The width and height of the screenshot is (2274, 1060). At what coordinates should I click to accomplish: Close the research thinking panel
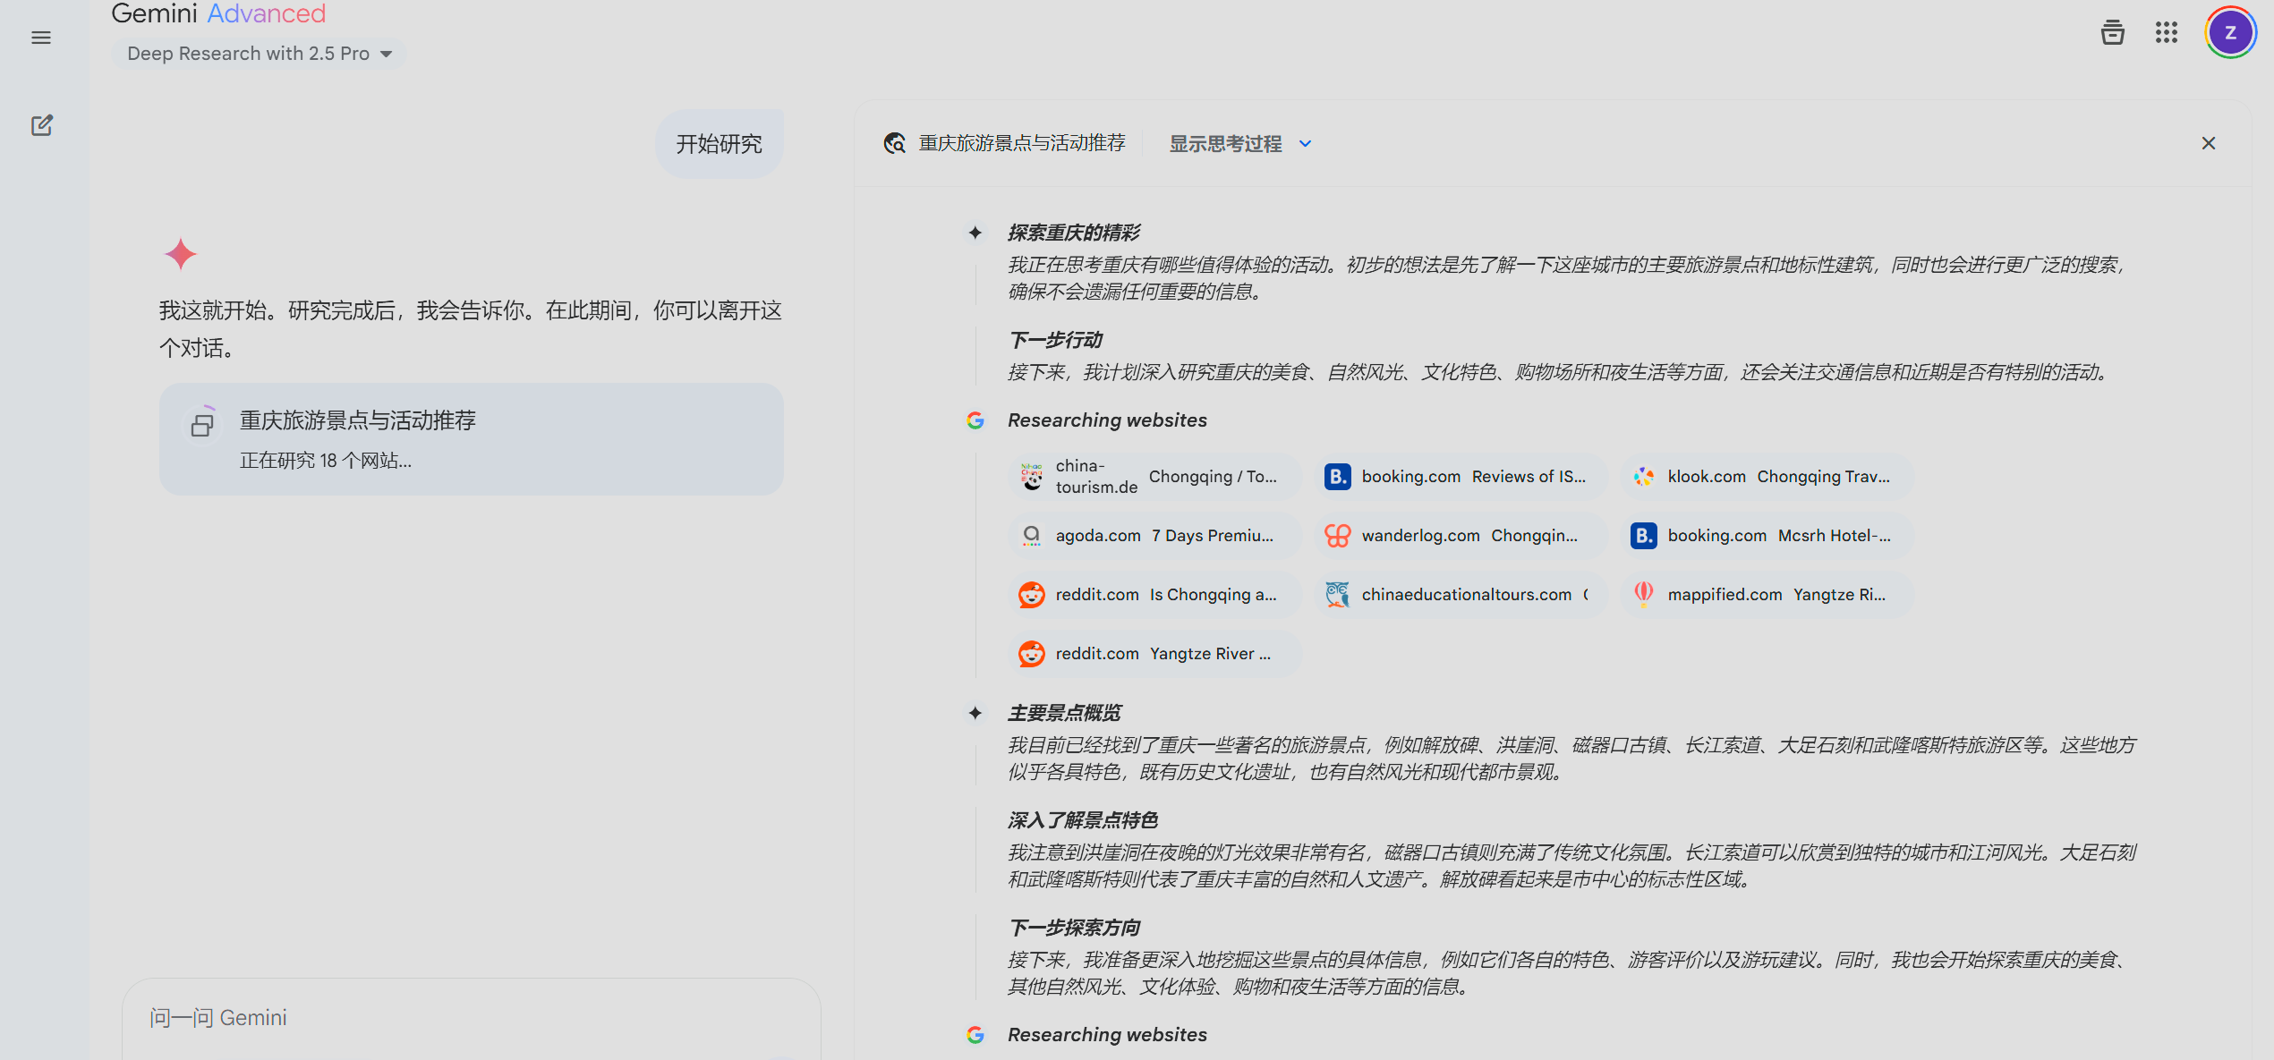(x=2208, y=143)
